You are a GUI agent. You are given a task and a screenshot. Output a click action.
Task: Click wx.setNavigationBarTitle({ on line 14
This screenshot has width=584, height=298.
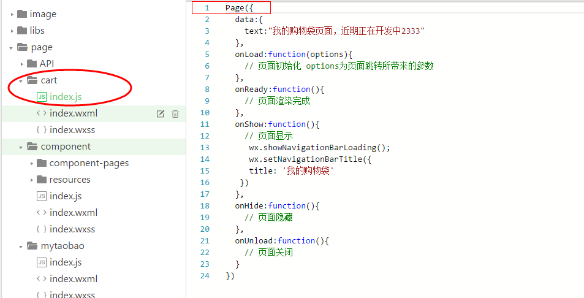(310, 159)
